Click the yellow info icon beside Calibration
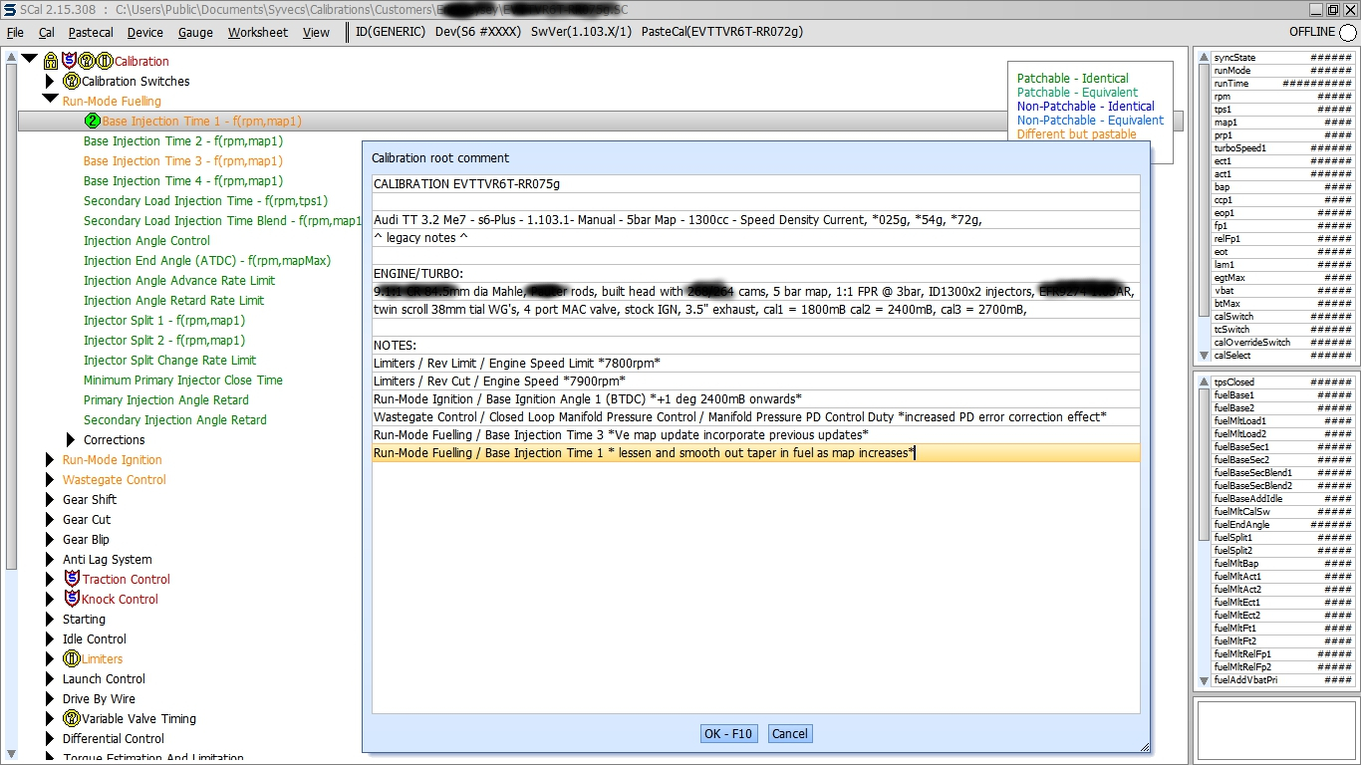Viewport: 1361px width, 765px height. click(104, 61)
